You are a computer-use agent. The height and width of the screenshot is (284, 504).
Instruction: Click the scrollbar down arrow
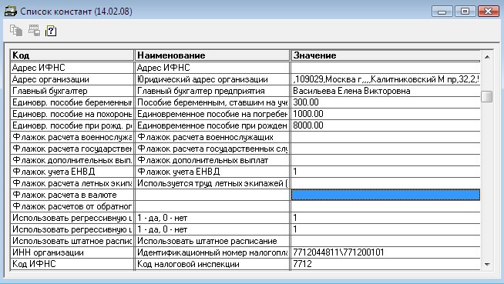click(487, 265)
